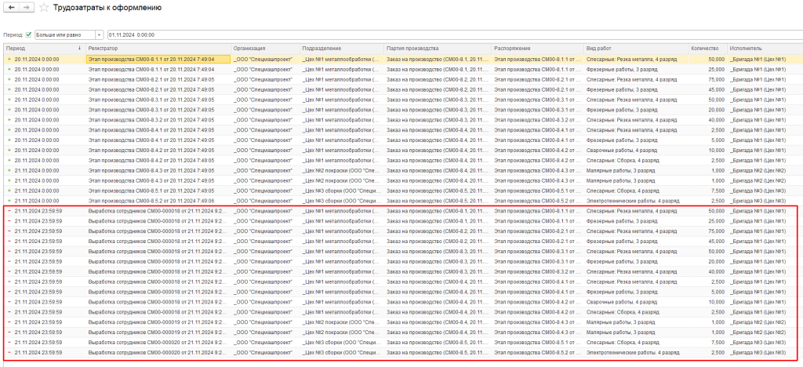The width and height of the screenshot is (803, 367).
Task: Click red minus icon in Выработка row with 45,000
Action: click(9, 241)
